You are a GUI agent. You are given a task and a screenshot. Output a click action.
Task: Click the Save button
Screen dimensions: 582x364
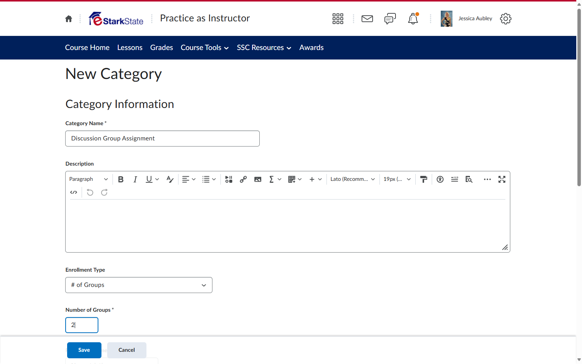point(84,350)
